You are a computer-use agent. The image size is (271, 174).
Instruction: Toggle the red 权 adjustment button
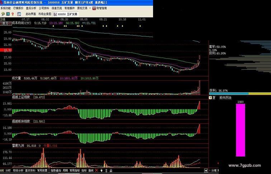tap(10, 23)
